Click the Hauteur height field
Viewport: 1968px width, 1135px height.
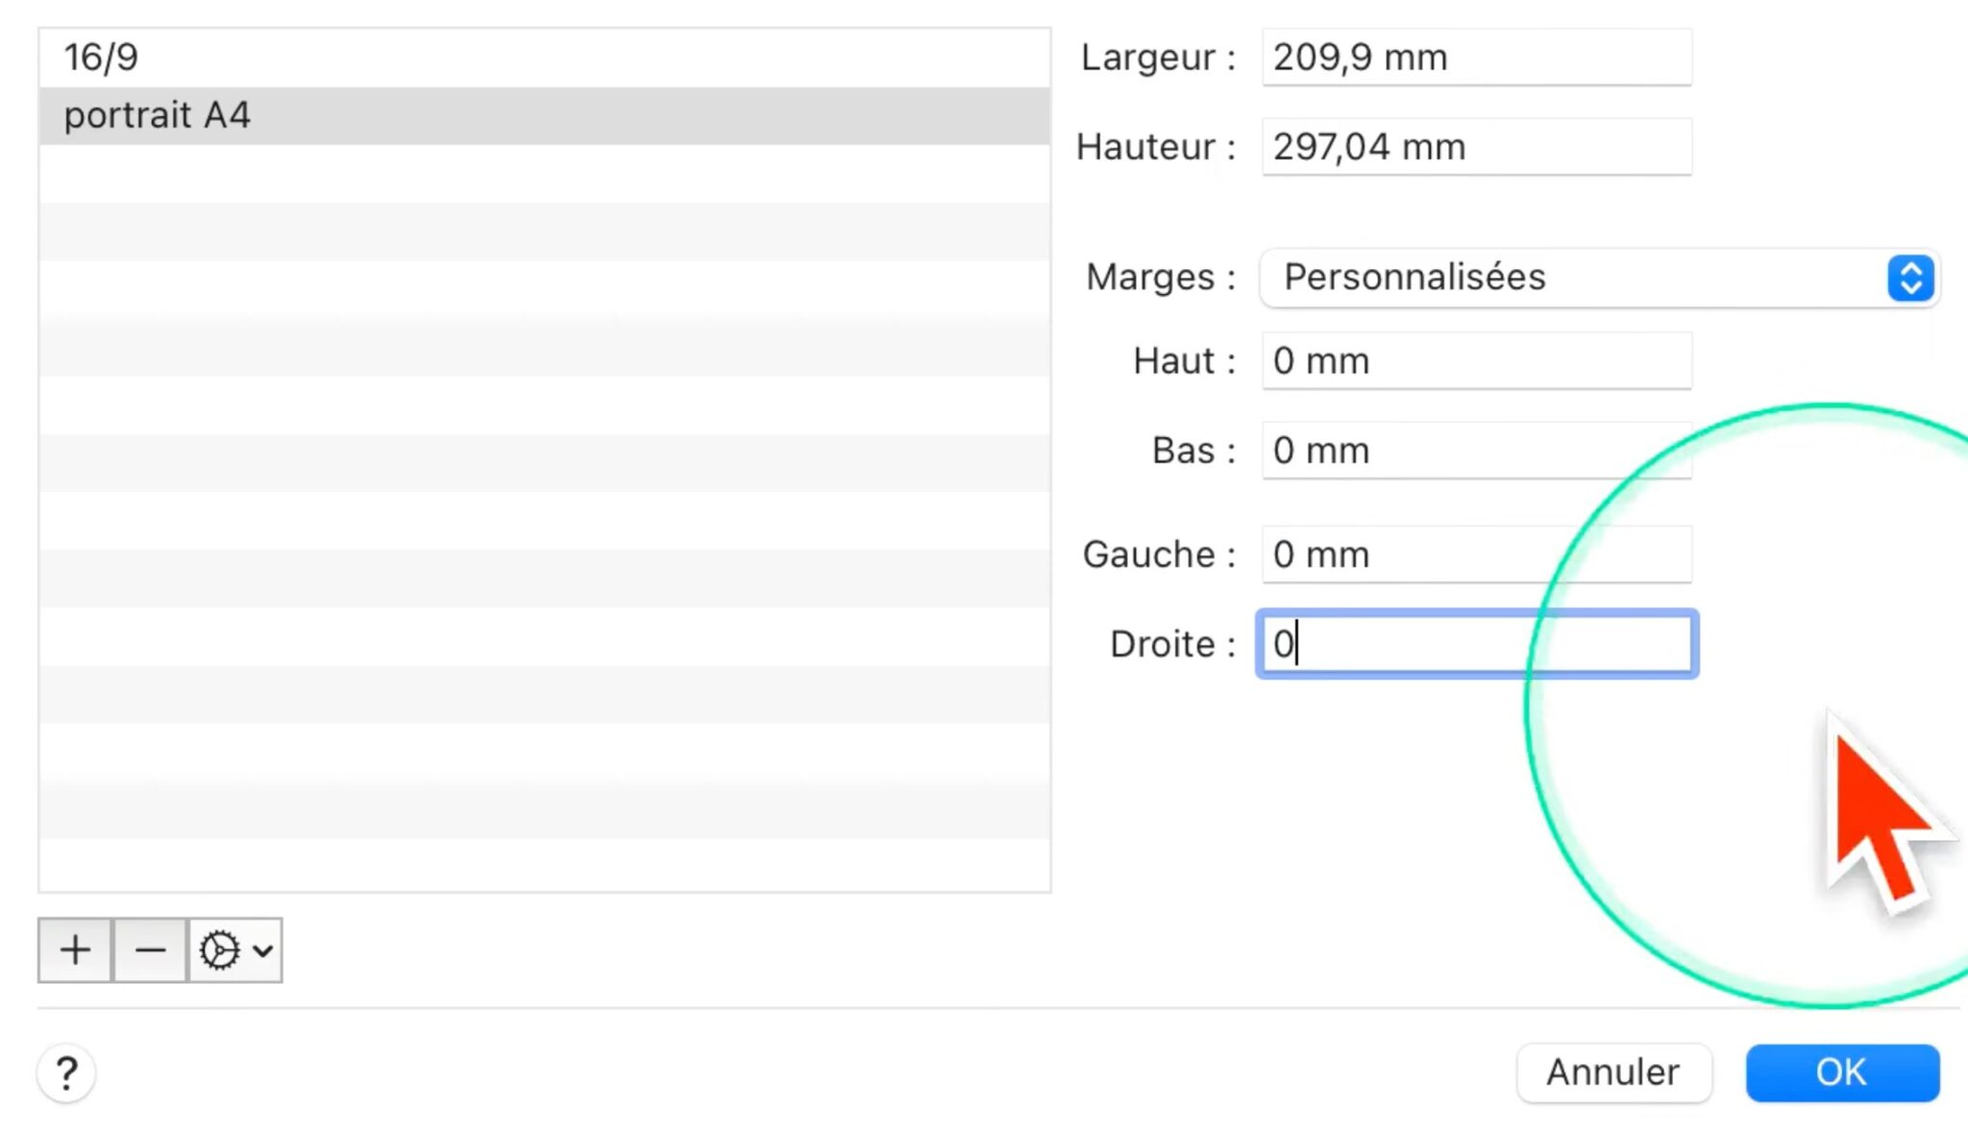pos(1476,147)
